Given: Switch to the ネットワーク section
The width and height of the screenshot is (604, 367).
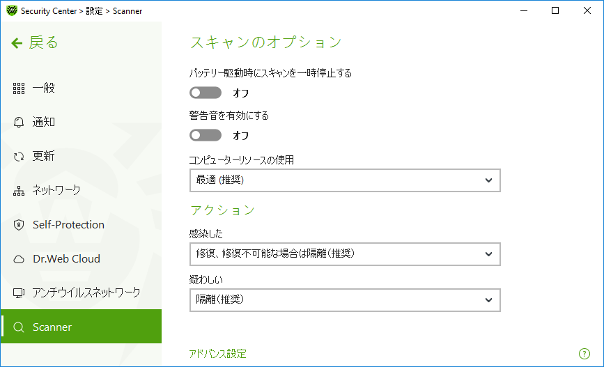Looking at the screenshot, I should (x=81, y=190).
